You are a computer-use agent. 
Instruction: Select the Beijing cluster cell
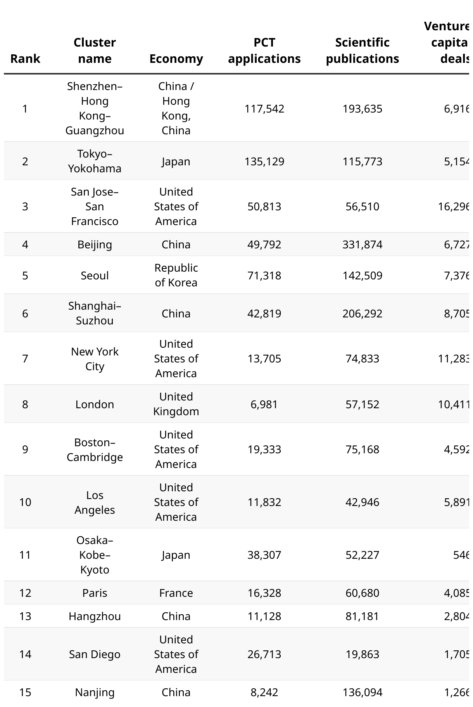point(95,244)
